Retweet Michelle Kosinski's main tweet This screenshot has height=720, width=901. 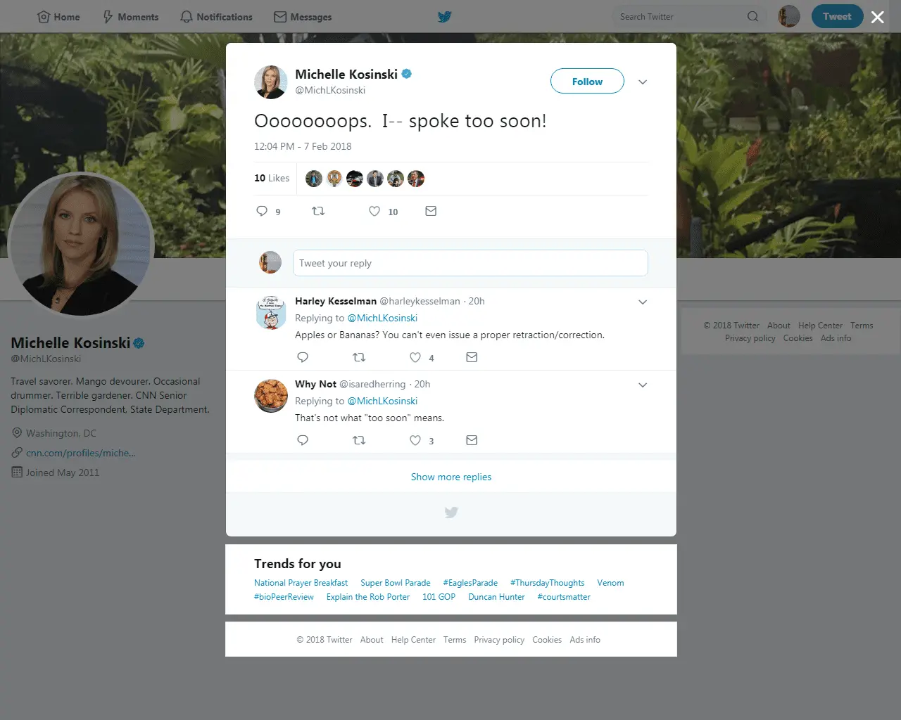point(318,211)
